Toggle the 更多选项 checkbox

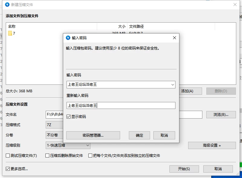pos(8,169)
